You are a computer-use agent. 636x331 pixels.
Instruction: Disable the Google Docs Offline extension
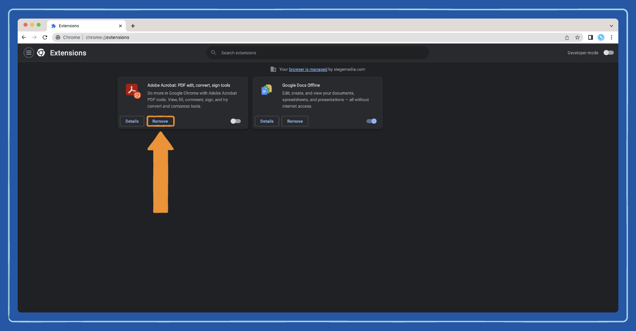coord(371,121)
